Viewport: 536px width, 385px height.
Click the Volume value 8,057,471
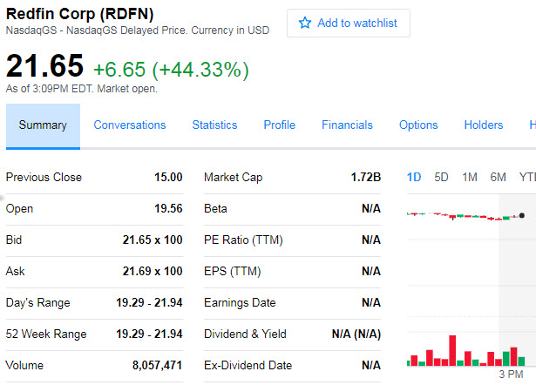(x=157, y=366)
